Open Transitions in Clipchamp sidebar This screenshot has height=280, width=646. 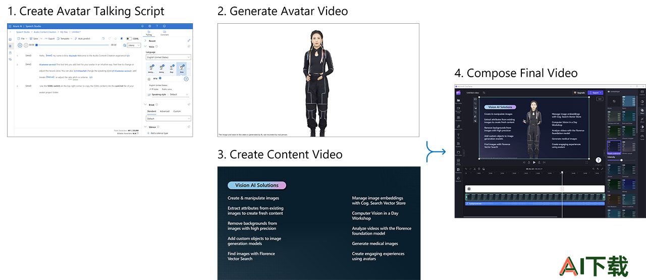(x=458, y=171)
